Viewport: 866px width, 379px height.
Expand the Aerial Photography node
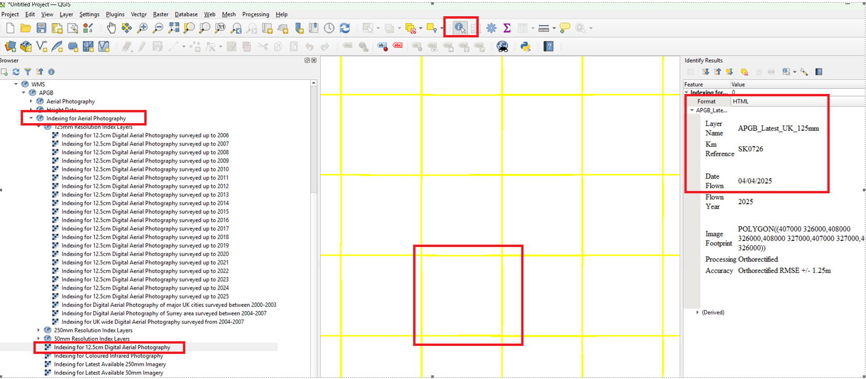[31, 101]
